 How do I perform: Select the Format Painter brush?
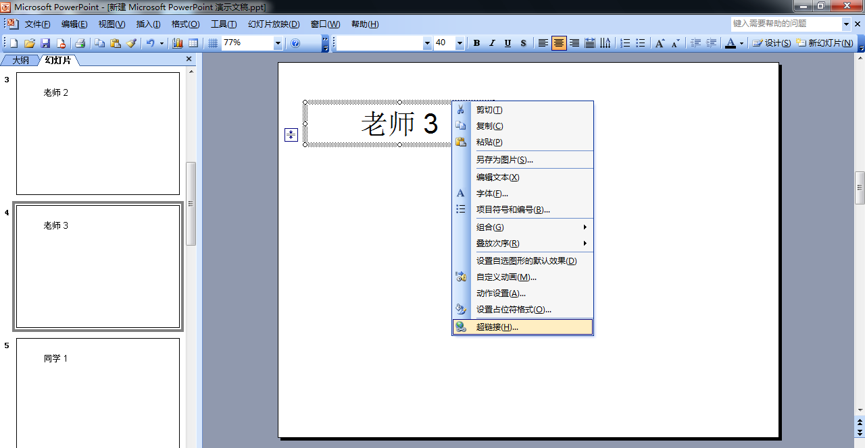(131, 43)
